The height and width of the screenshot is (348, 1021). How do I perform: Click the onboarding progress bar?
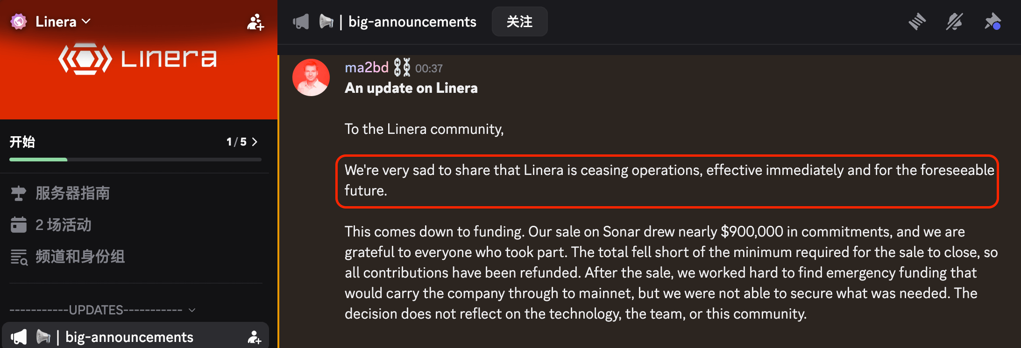[x=135, y=160]
